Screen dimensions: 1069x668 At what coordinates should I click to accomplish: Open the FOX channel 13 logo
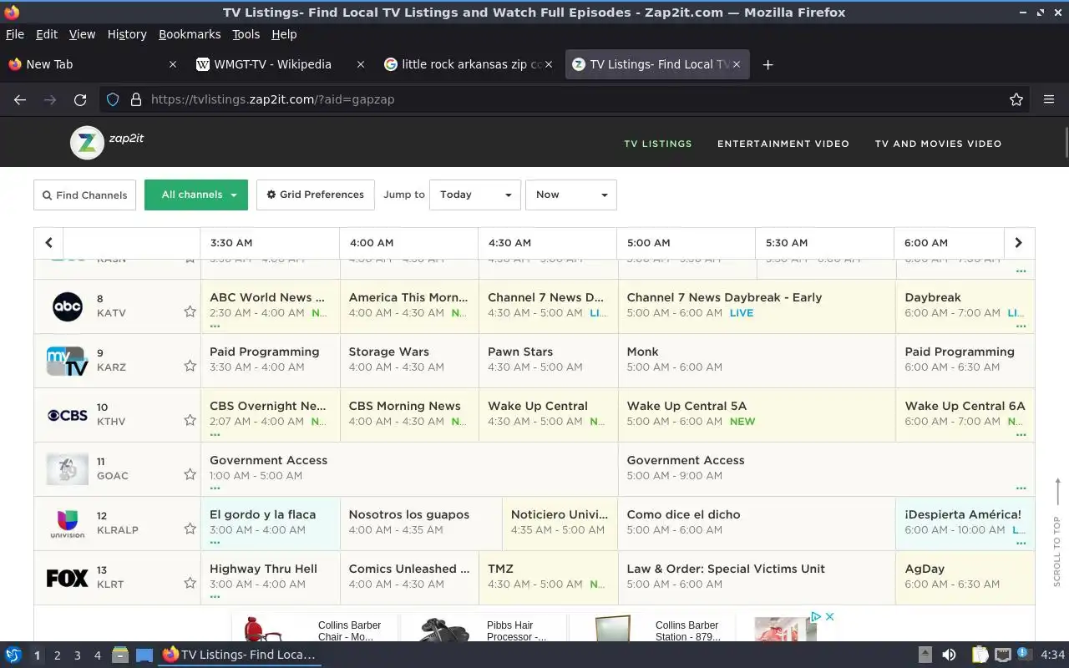coord(67,578)
